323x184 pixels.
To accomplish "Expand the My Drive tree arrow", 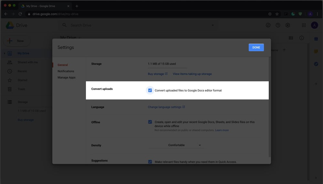I will (x=5, y=53).
